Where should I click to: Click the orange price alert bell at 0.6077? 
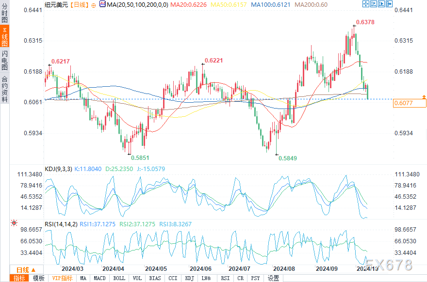[424, 97]
